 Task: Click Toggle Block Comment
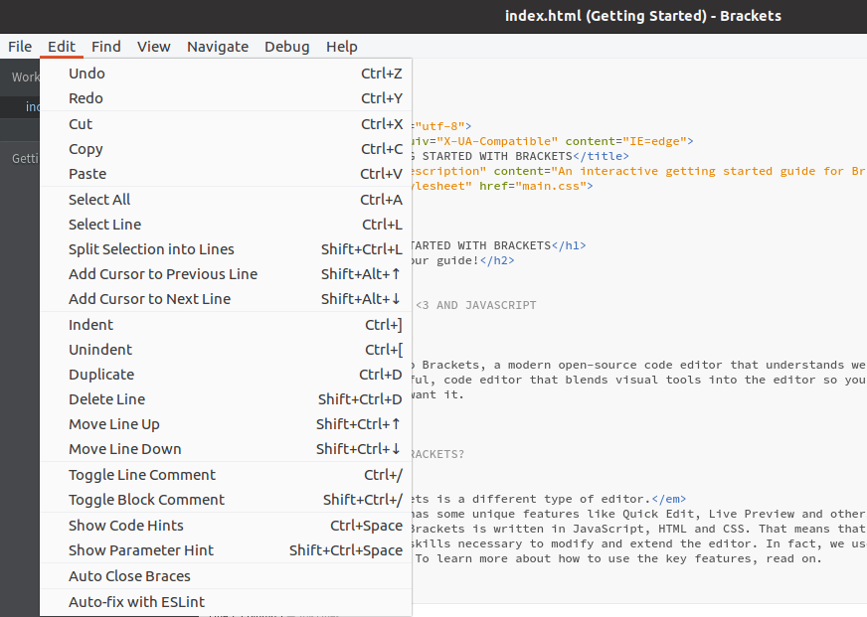tap(226, 500)
